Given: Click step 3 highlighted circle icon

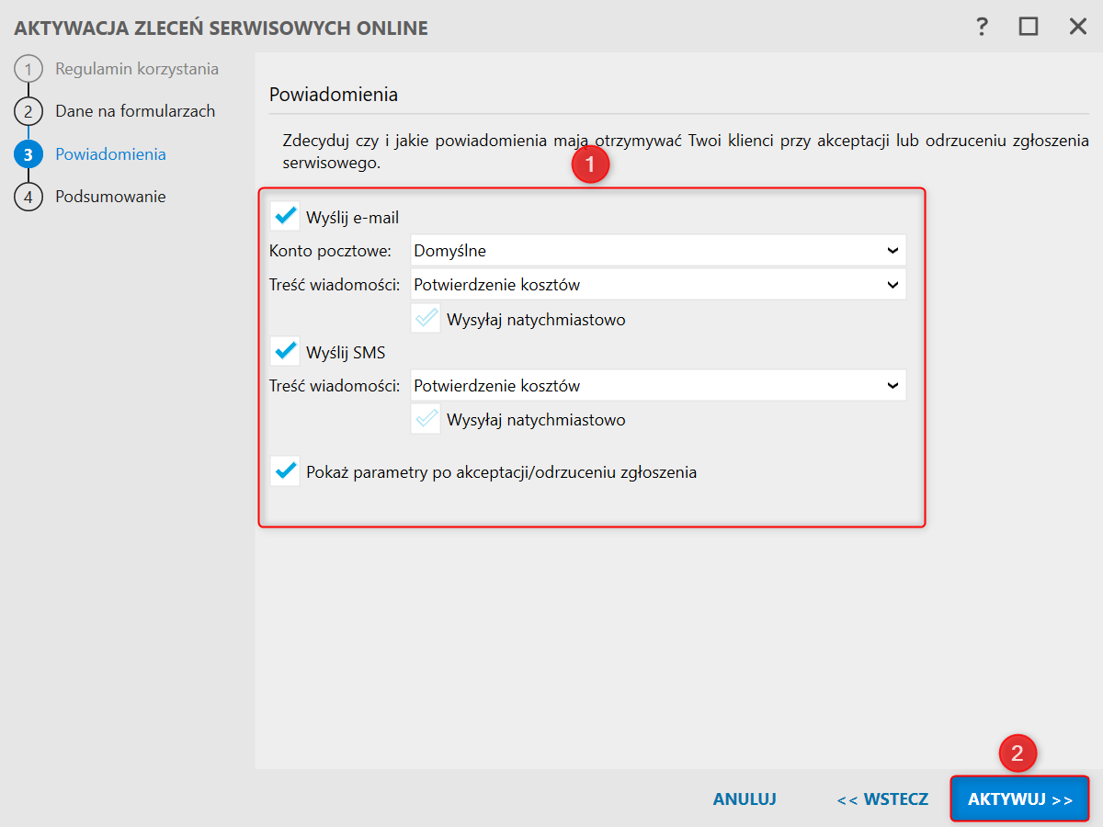Looking at the screenshot, I should (28, 154).
